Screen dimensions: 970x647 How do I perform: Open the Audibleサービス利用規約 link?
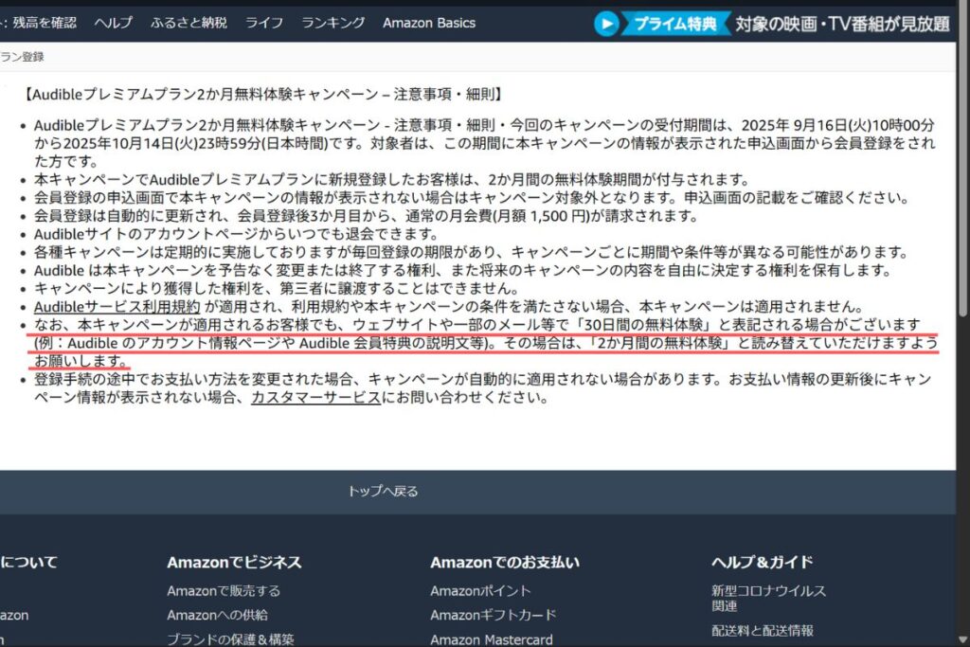tap(117, 307)
